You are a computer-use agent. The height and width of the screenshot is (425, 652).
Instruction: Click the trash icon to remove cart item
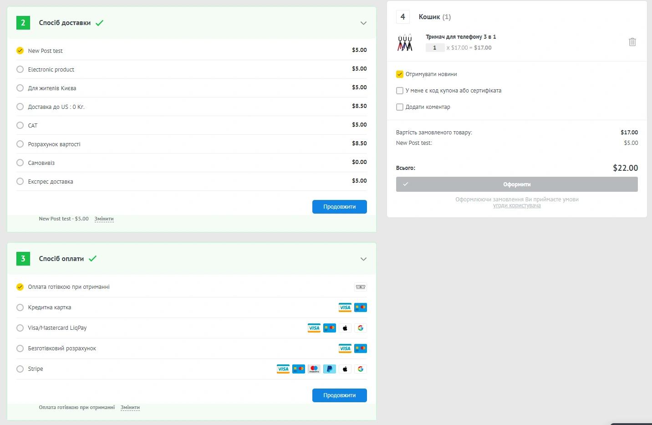632,42
